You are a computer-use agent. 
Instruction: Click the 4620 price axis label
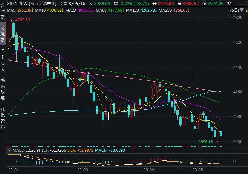click(x=238, y=42)
